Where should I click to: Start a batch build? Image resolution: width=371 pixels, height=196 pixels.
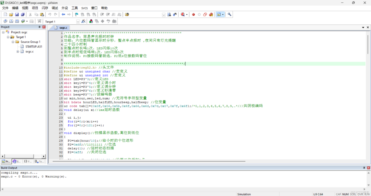tap(23, 21)
